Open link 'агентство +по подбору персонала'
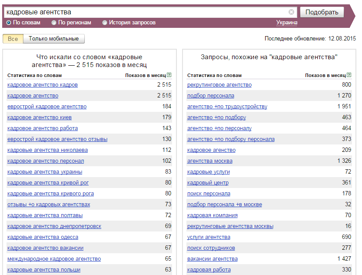This screenshot has width=362, height=275. [231, 139]
